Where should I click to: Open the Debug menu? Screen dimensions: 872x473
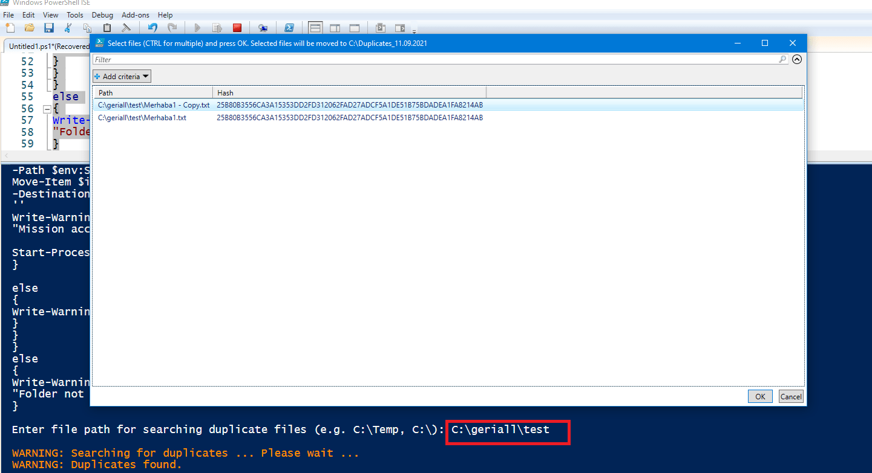[102, 14]
